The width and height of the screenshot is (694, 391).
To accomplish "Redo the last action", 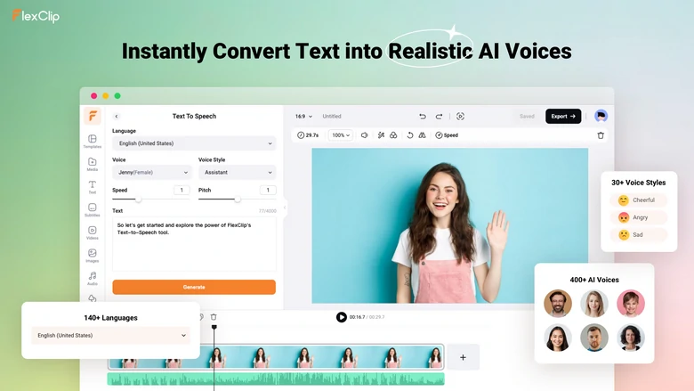I will tap(439, 117).
